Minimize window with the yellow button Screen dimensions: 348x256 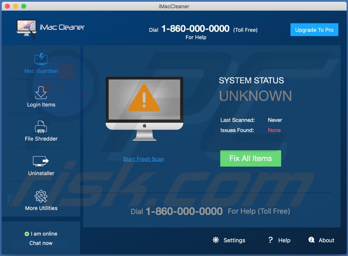(x=15, y=6)
